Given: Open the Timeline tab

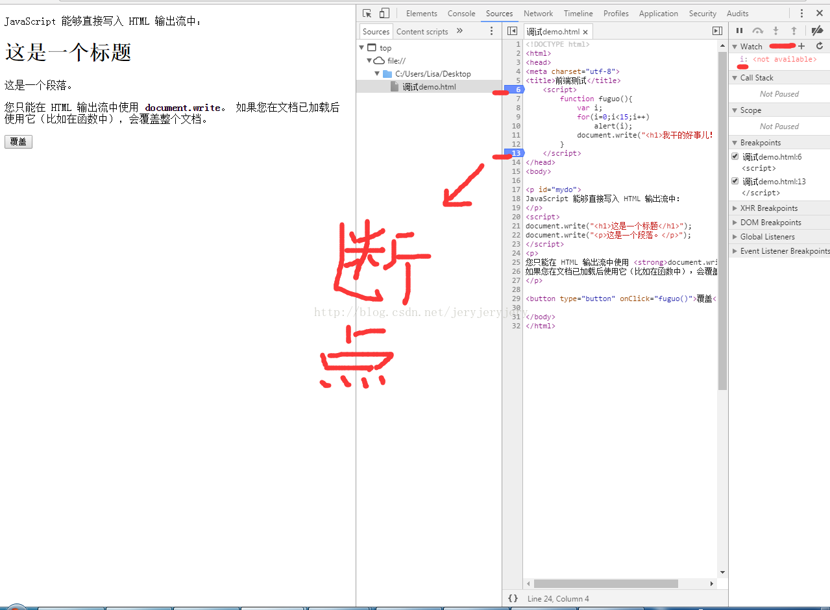Looking at the screenshot, I should 578,13.
